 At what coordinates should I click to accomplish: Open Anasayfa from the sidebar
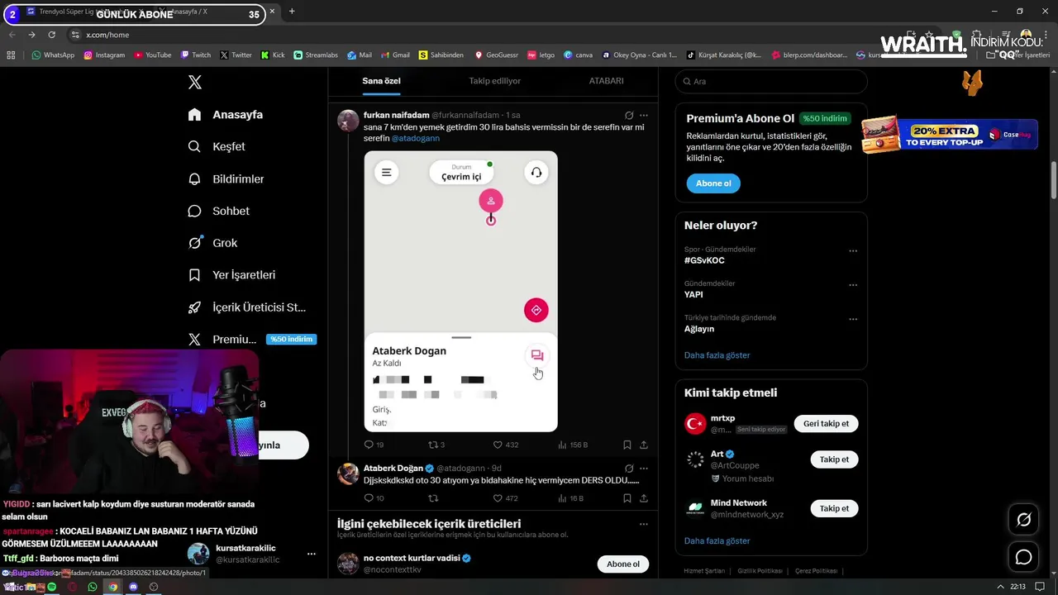(226, 114)
